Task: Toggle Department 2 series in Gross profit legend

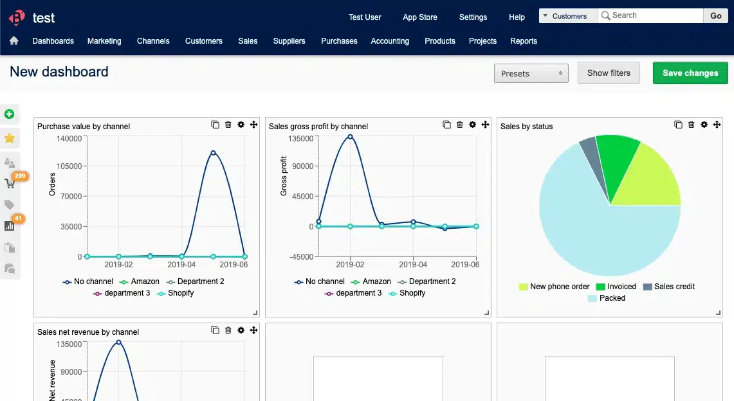Action: (427, 281)
